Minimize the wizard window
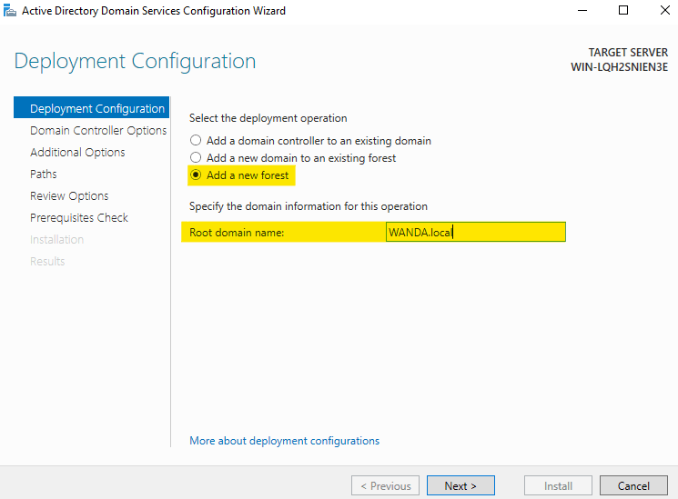The width and height of the screenshot is (678, 499). coord(582,10)
